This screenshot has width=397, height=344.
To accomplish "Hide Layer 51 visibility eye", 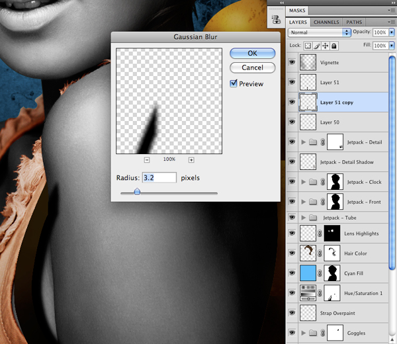I will pyautogui.click(x=292, y=82).
